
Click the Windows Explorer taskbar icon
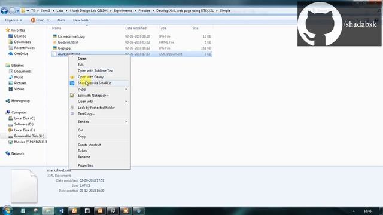48,211
